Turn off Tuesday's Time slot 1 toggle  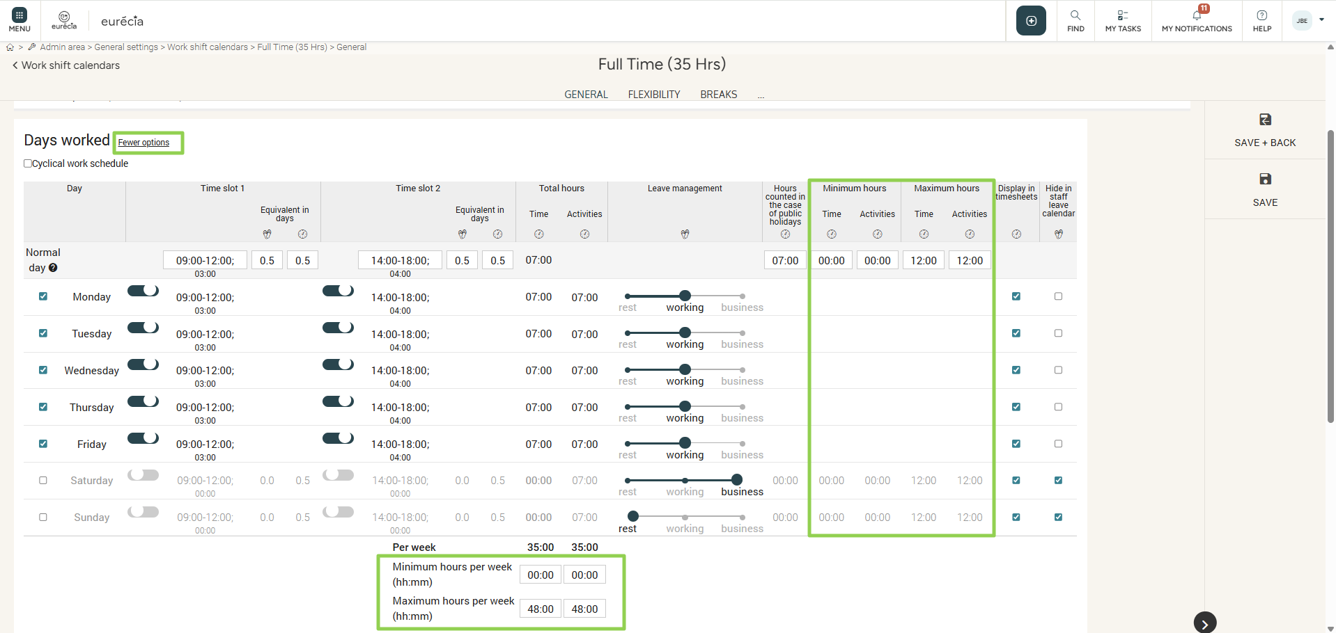click(143, 328)
